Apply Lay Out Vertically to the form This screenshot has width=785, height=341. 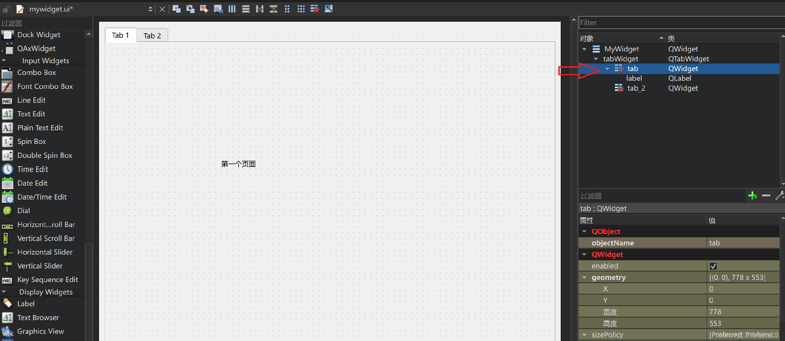click(246, 9)
